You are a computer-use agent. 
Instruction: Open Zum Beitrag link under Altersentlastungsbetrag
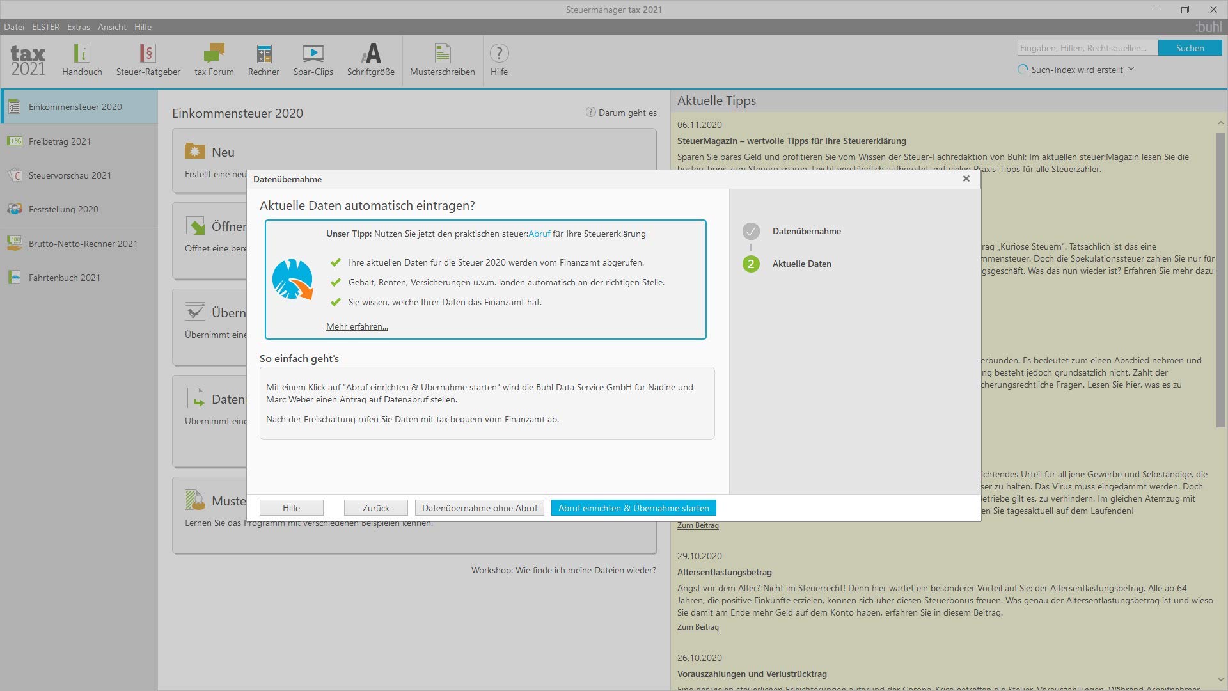[x=698, y=627]
